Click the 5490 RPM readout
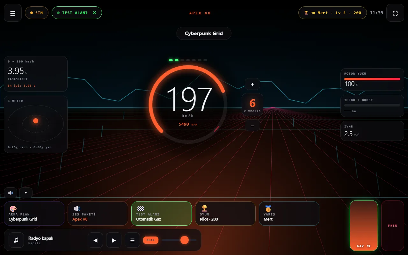 (x=188, y=124)
